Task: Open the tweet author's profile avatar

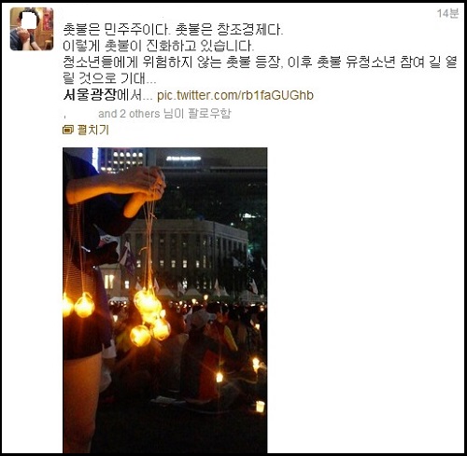Action: click(x=32, y=29)
